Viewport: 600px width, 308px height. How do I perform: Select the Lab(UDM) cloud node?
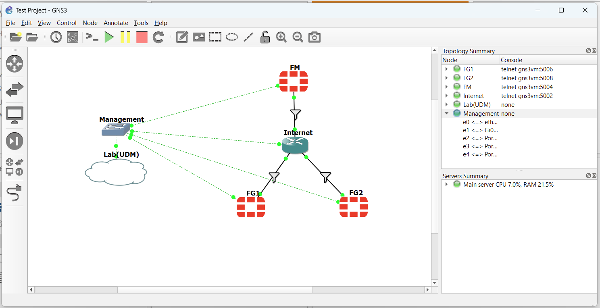(116, 172)
